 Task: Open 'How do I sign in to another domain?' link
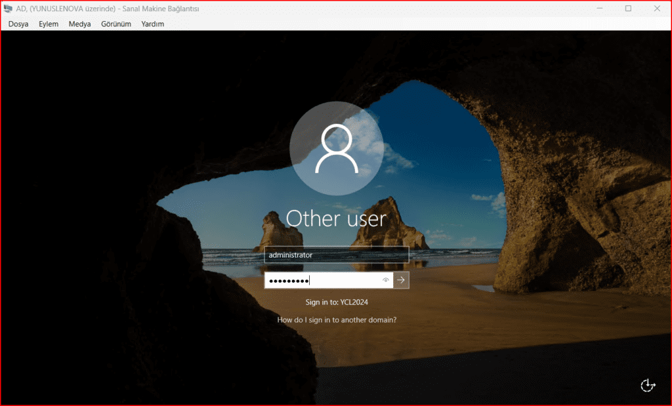click(x=337, y=320)
